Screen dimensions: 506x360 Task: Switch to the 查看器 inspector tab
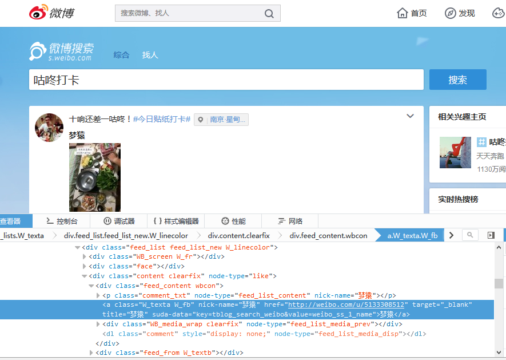tap(16, 221)
